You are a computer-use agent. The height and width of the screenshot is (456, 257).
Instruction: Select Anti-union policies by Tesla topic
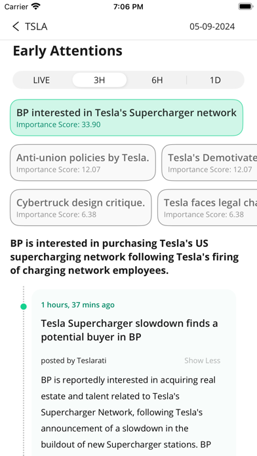83,162
